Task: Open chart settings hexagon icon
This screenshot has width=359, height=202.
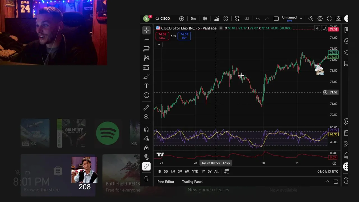Action: pos(320,19)
